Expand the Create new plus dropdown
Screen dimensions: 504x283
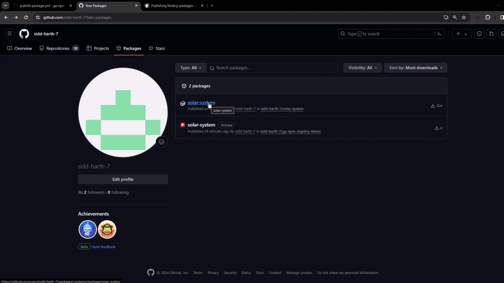(x=461, y=34)
